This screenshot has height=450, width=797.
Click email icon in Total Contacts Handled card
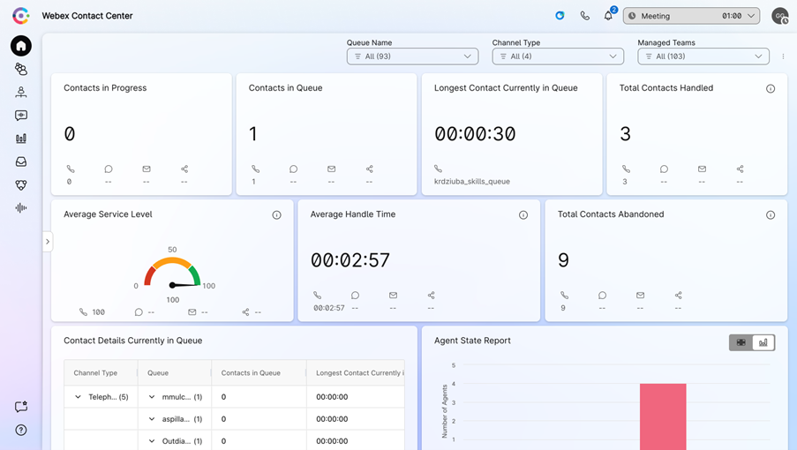point(702,169)
